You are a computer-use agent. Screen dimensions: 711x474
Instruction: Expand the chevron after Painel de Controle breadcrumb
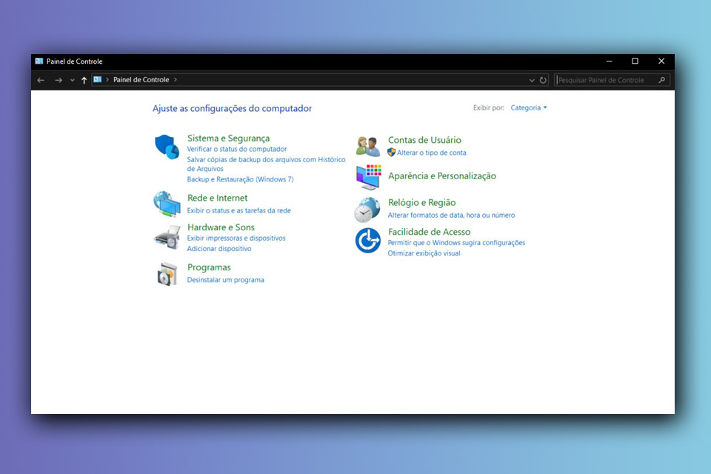click(x=176, y=79)
